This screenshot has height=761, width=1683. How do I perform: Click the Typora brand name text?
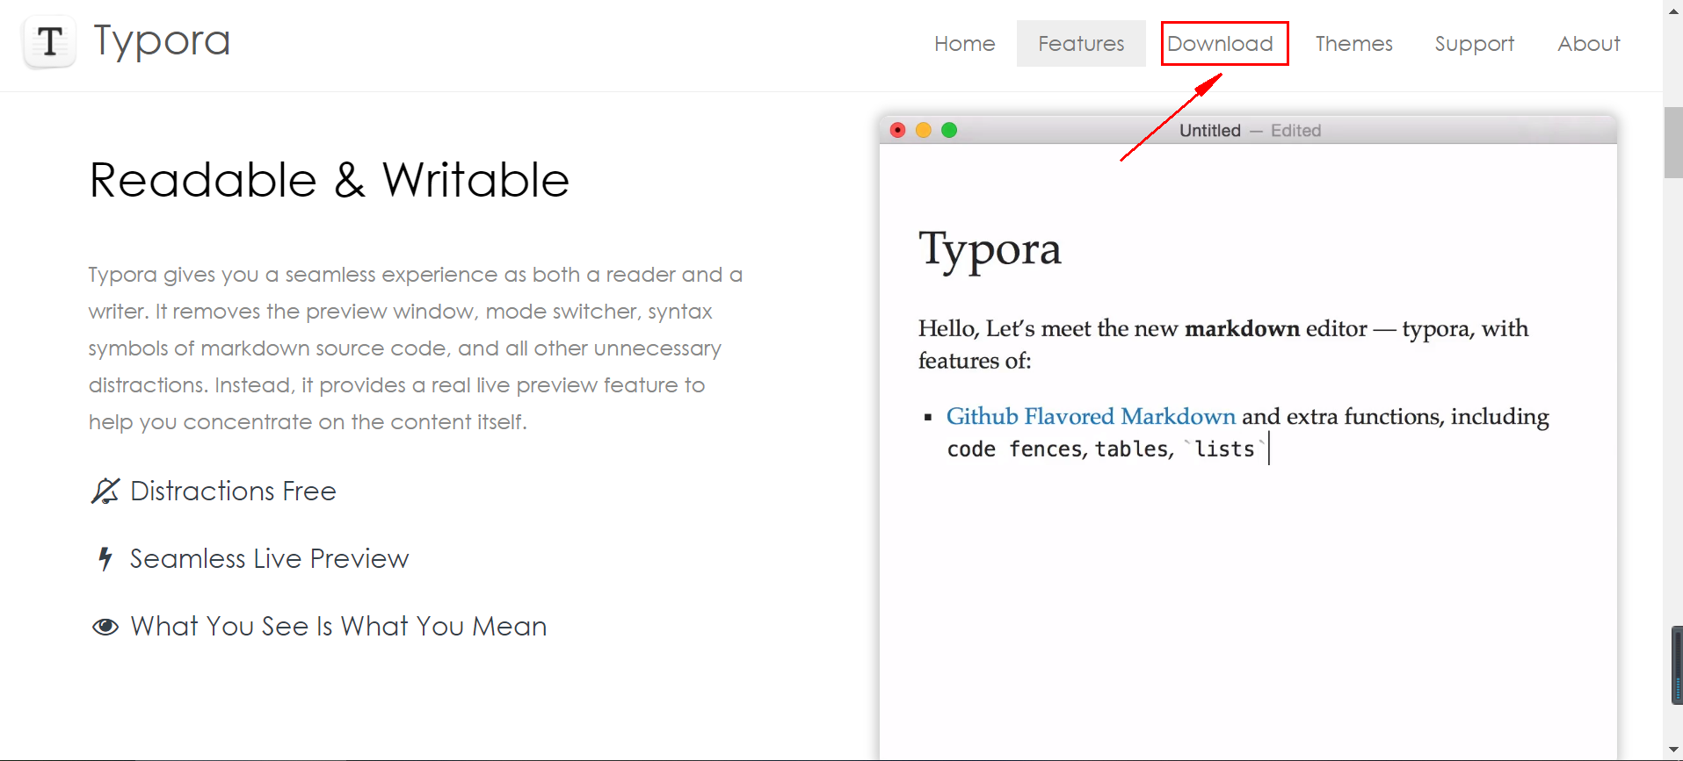pyautogui.click(x=162, y=41)
